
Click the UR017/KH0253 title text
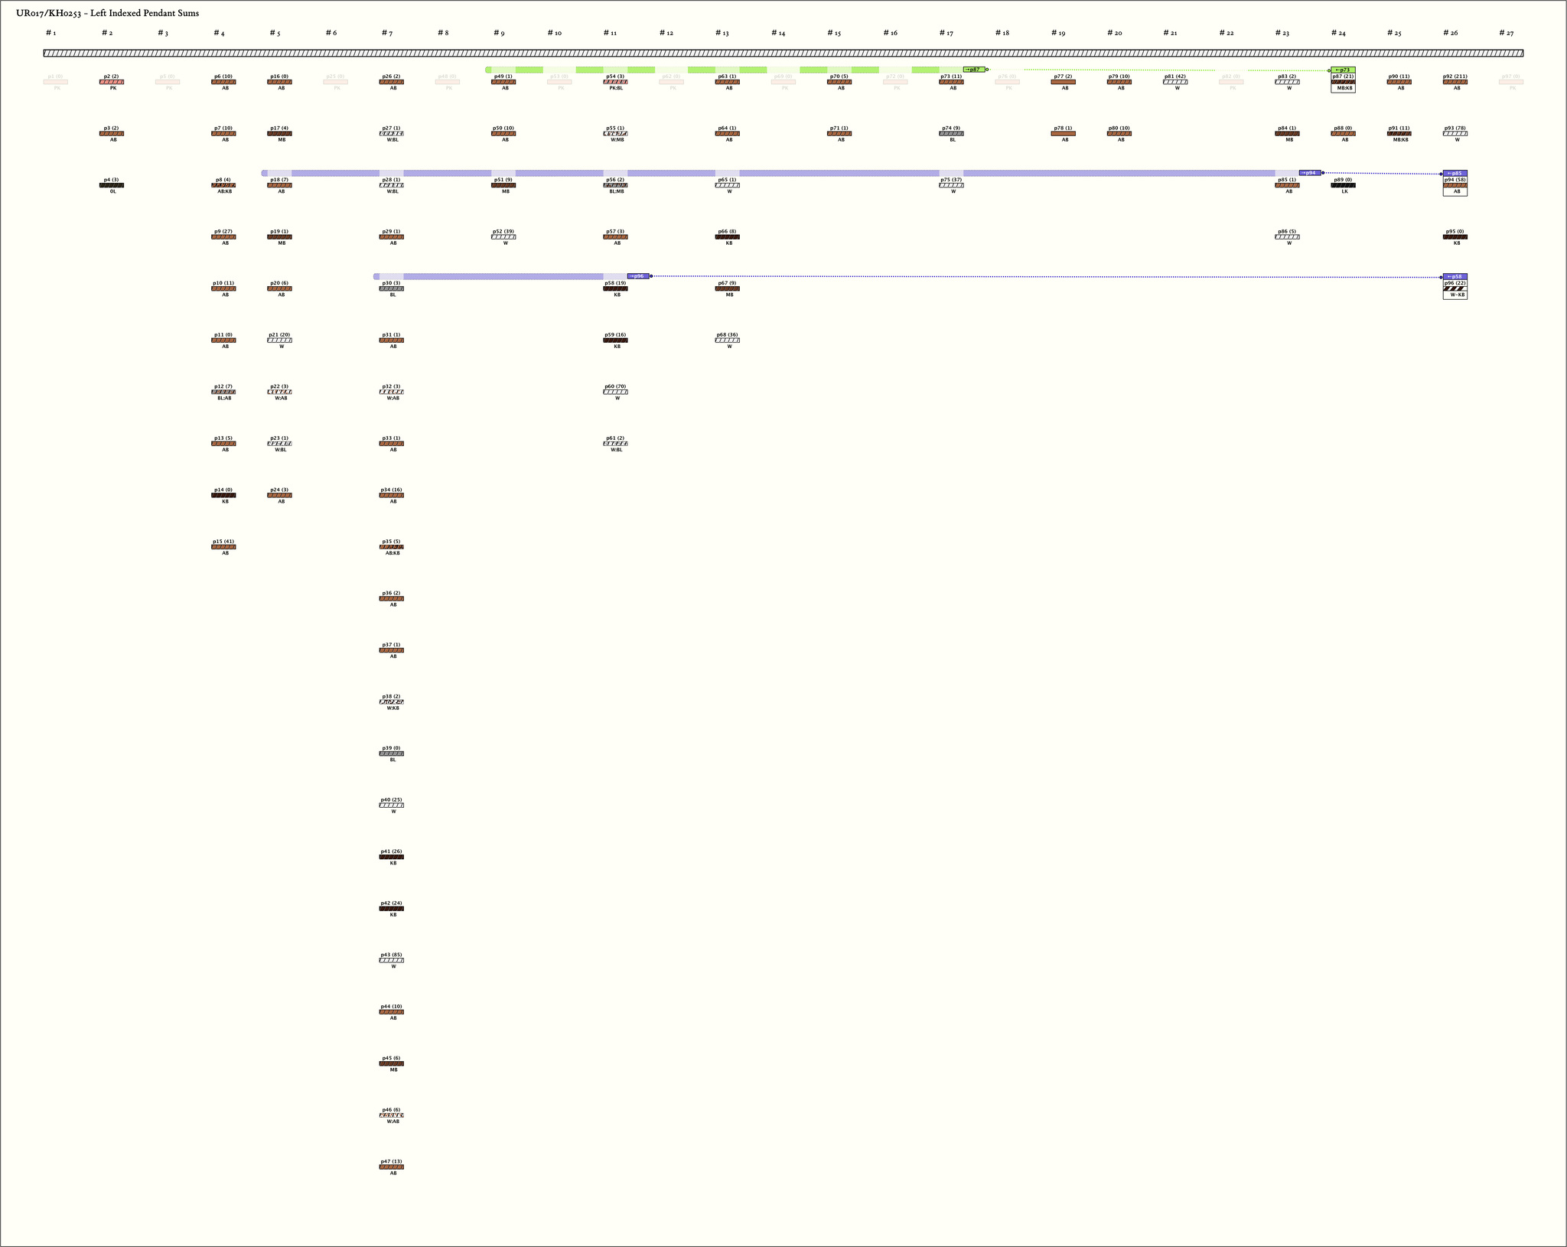click(107, 13)
